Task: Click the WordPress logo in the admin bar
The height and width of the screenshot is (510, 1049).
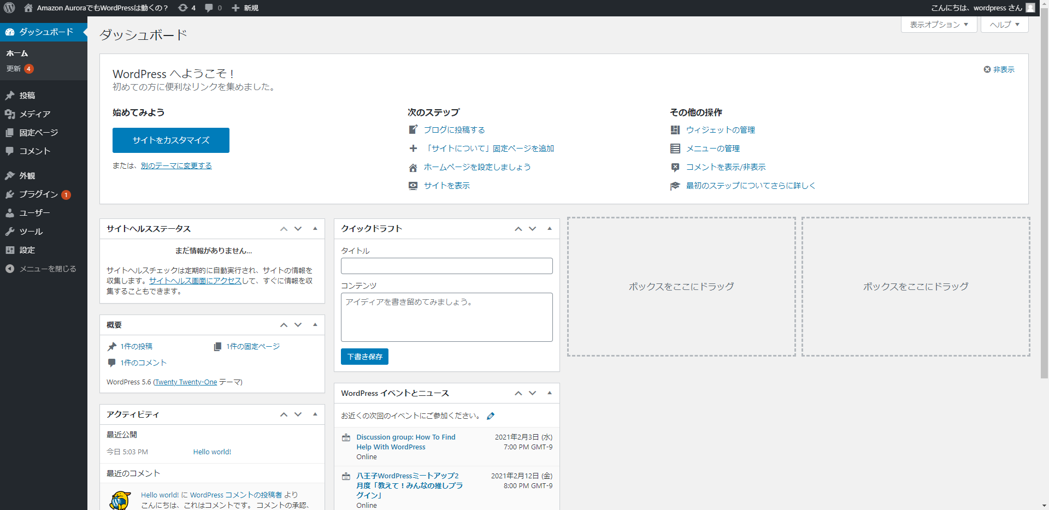Action: 9,8
